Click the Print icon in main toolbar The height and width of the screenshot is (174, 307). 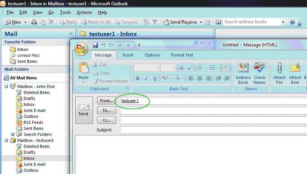(x=34, y=22)
